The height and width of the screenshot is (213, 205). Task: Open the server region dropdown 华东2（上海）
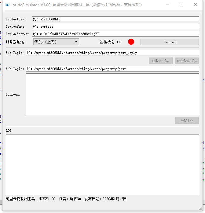click(56, 42)
